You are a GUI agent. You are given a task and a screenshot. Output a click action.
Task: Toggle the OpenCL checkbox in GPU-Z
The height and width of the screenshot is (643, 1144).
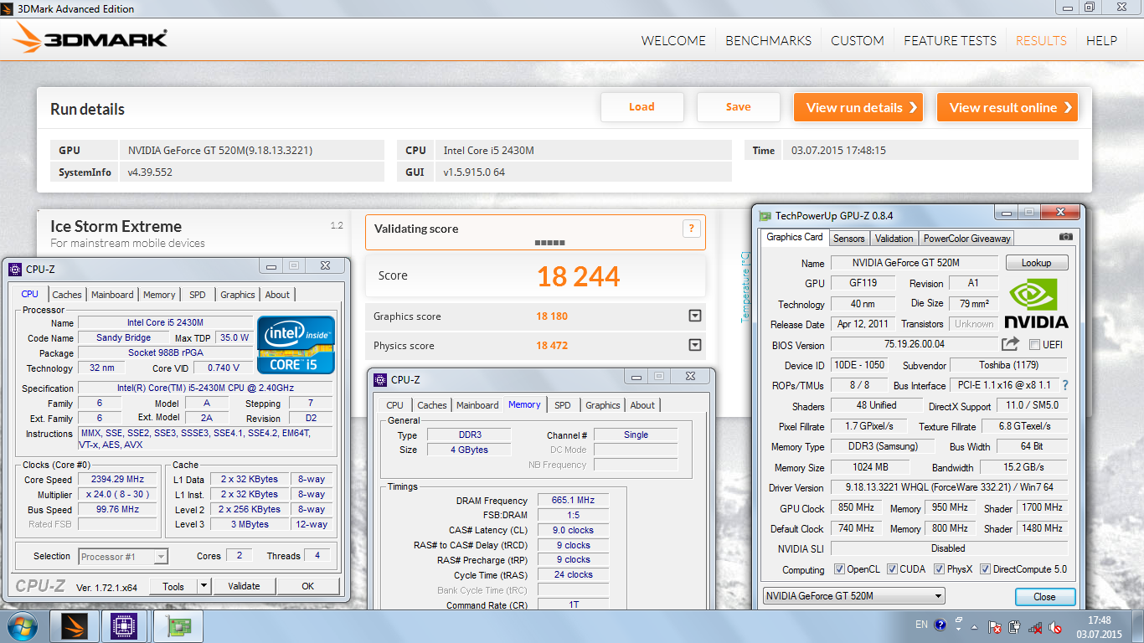[x=839, y=569]
